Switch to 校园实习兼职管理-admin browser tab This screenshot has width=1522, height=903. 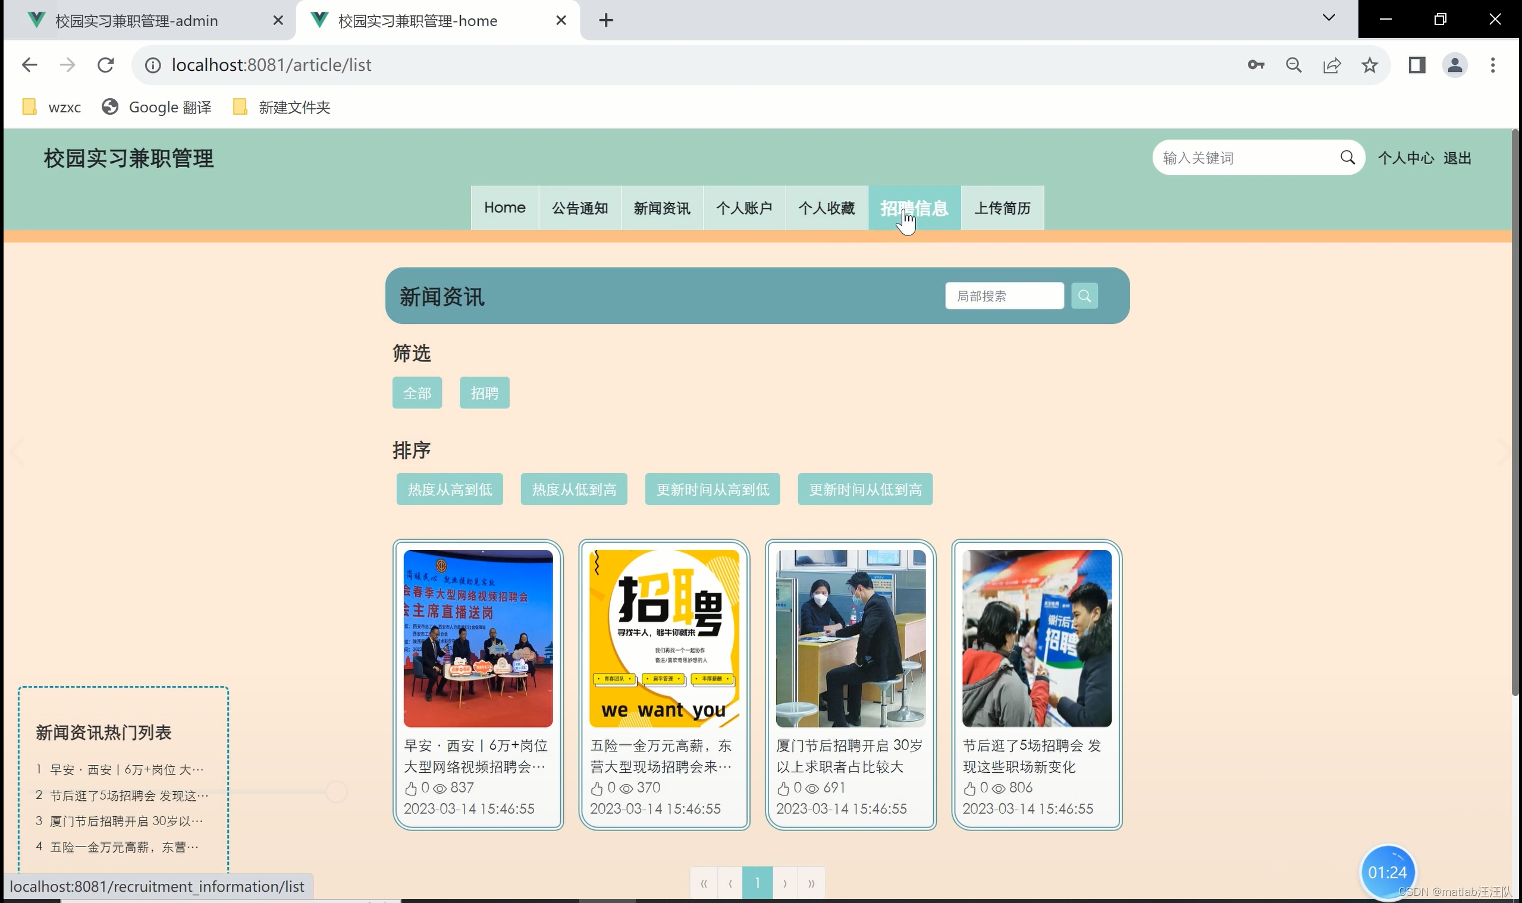click(137, 21)
